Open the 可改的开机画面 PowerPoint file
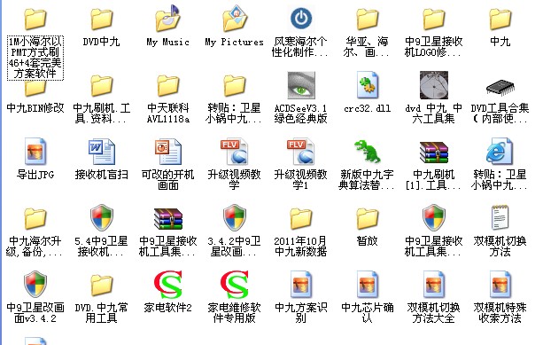 [x=168, y=152]
